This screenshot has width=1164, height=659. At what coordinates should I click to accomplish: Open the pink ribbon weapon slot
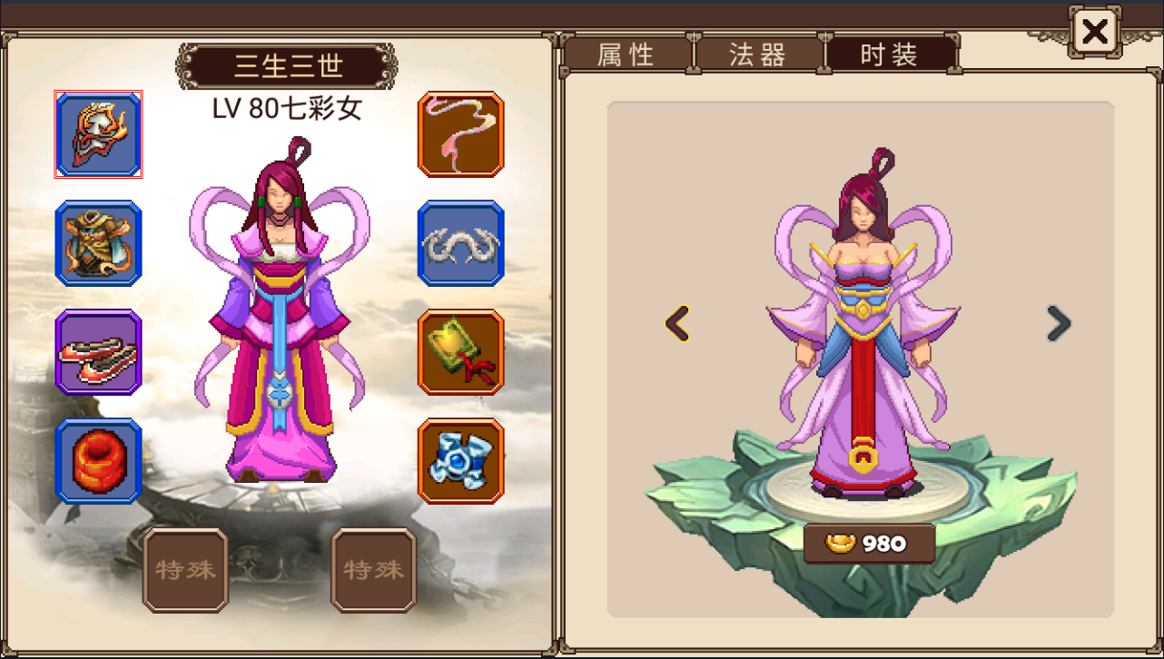[x=461, y=134]
